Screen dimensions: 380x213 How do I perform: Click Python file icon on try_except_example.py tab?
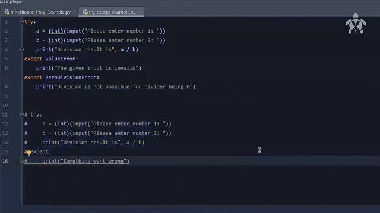(x=85, y=12)
